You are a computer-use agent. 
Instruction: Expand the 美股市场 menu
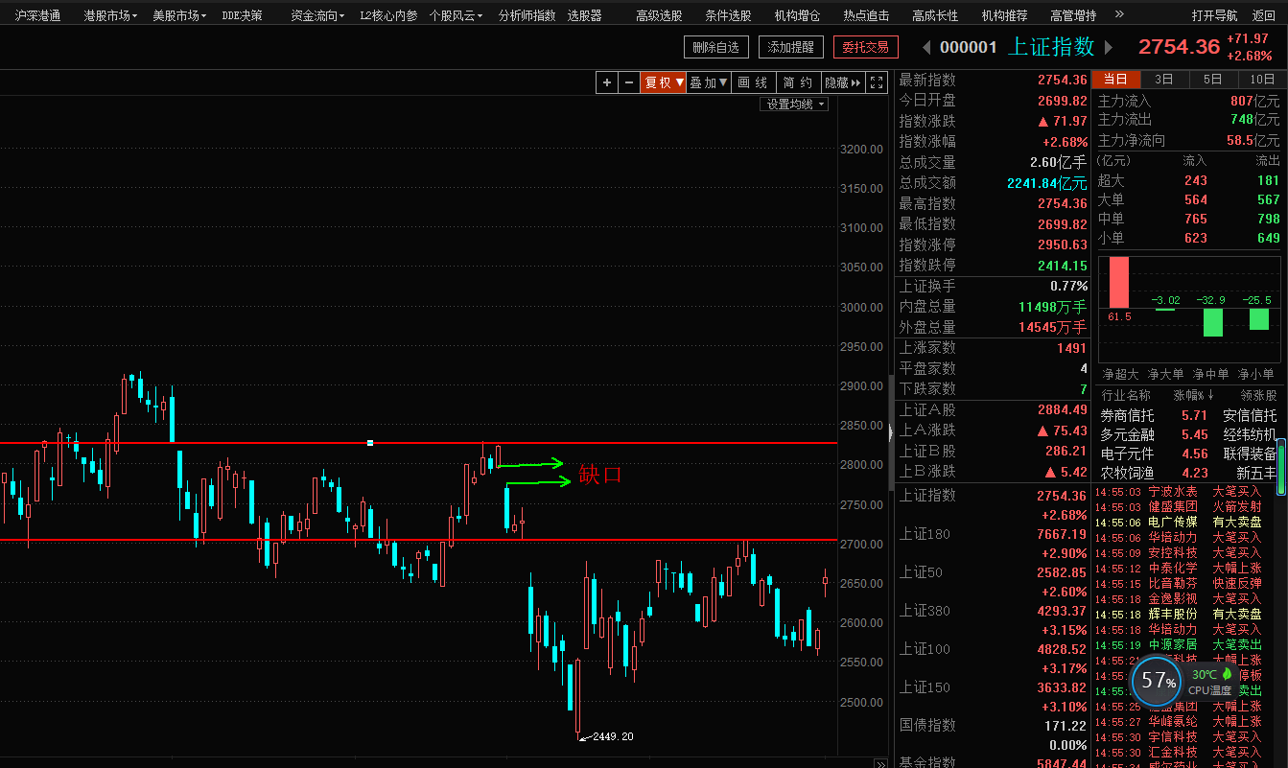[179, 15]
